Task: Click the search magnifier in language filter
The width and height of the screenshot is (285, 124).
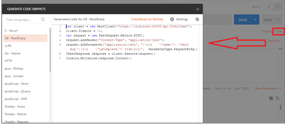Action: [43, 19]
